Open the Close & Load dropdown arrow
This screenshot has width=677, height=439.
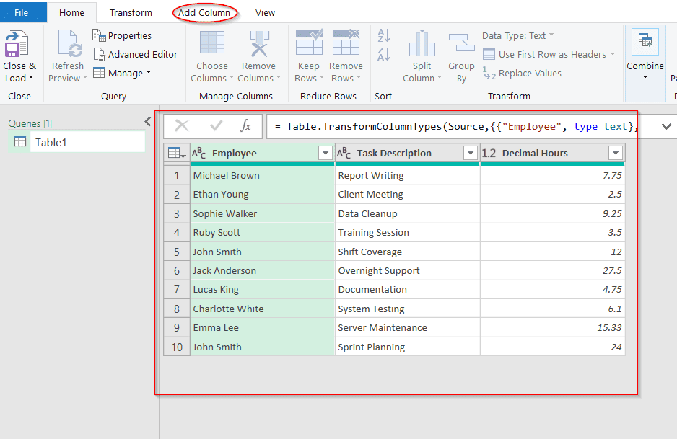click(x=30, y=78)
